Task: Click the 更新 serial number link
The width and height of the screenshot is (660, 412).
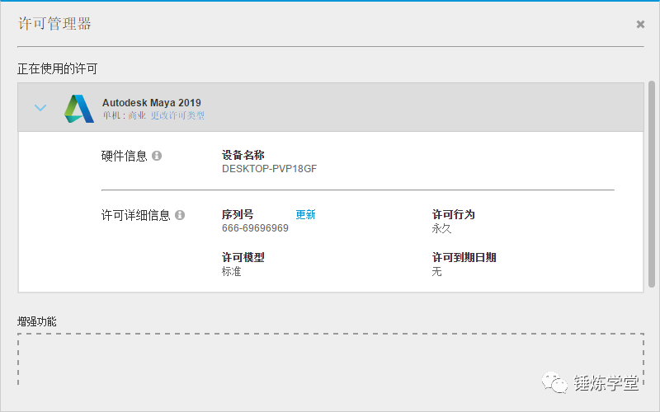Action: (305, 215)
